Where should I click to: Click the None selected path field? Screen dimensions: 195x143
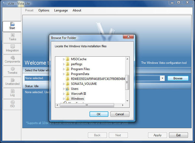[x=92, y=78]
